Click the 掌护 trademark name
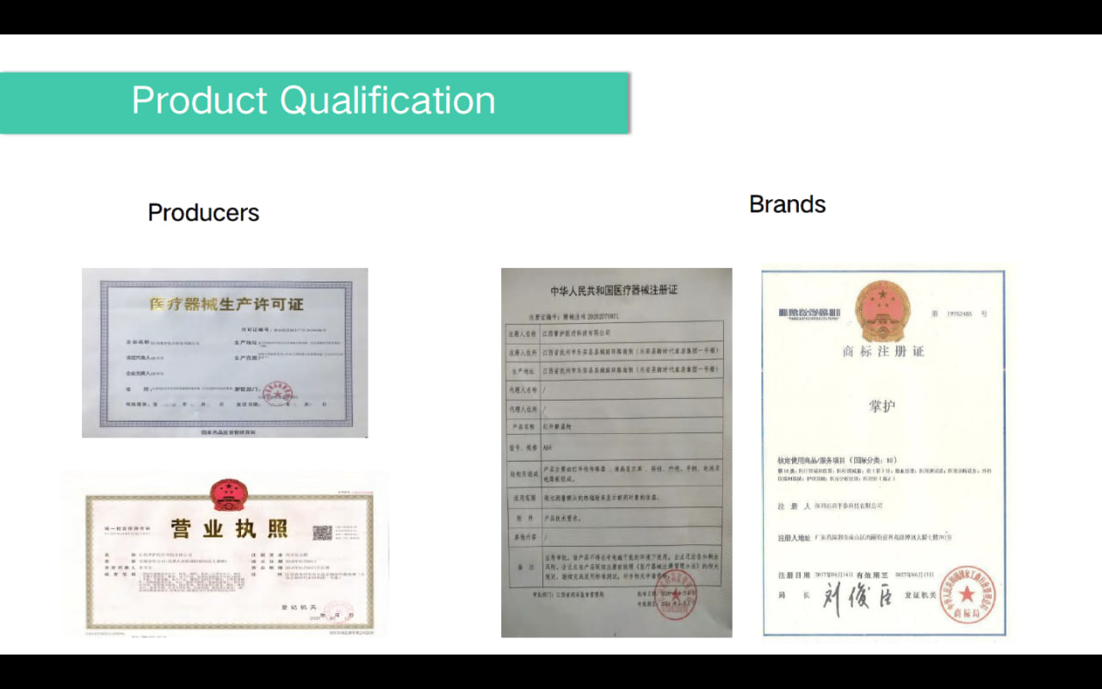The width and height of the screenshot is (1102, 689). tap(882, 405)
